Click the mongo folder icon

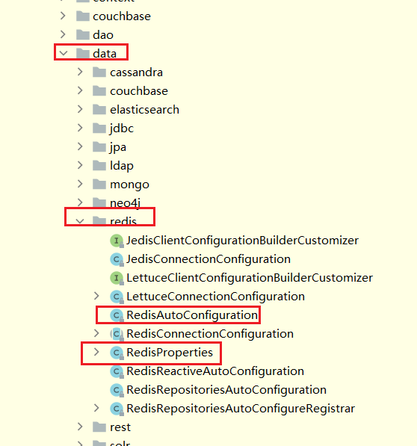point(99,185)
